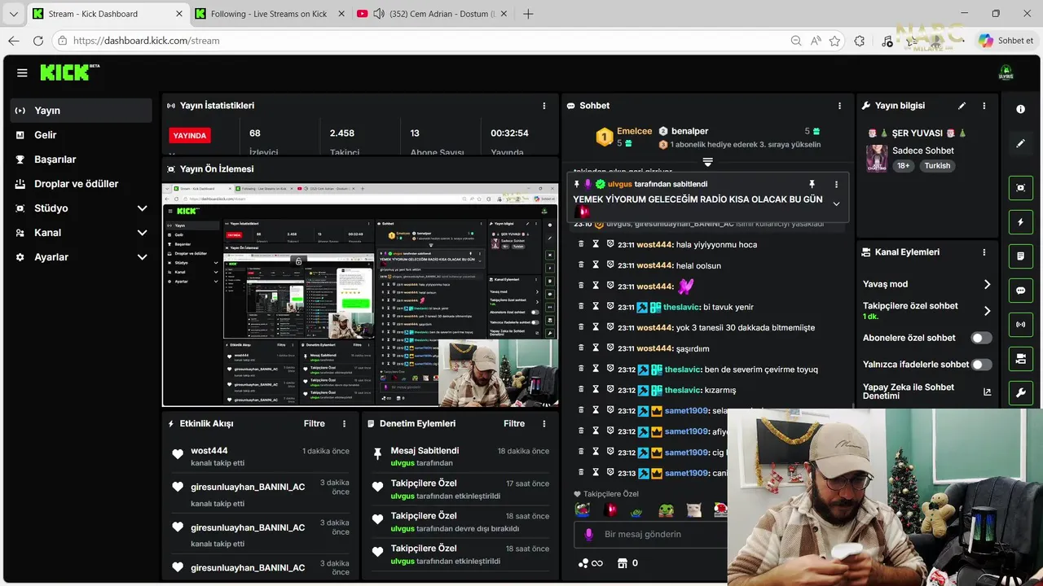Open the hamburger menu next to Kick logo
This screenshot has height=586, width=1043.
22,72
